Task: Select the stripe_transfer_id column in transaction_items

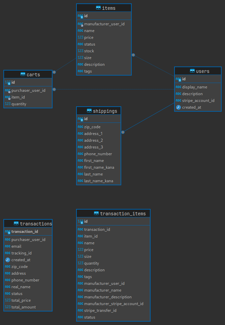Action: [x=100, y=310]
